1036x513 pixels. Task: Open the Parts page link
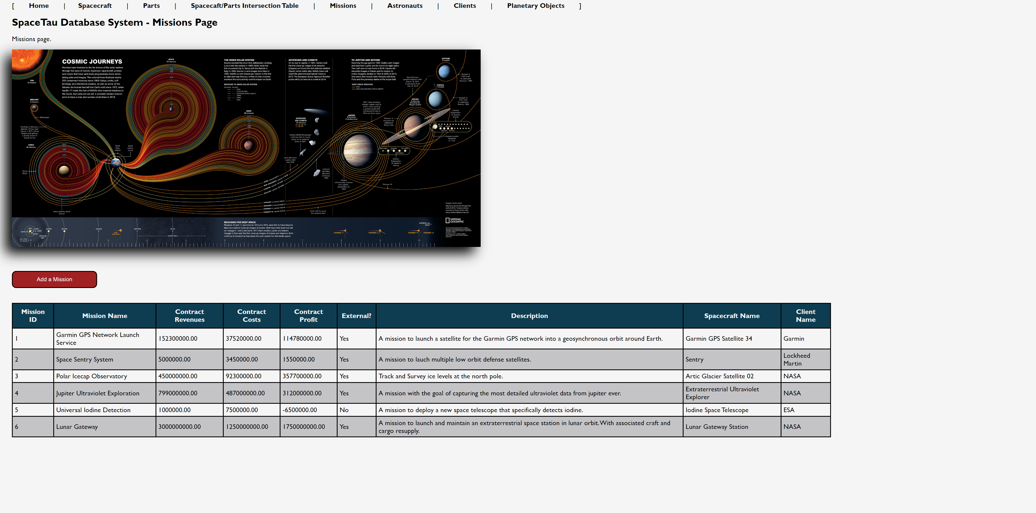[151, 6]
